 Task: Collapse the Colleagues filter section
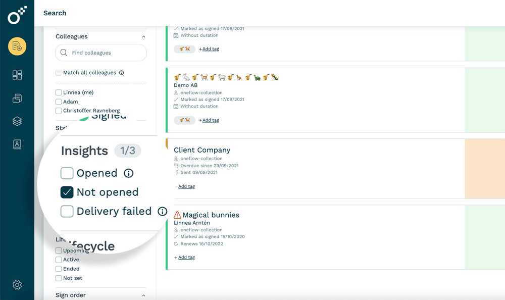click(x=143, y=37)
